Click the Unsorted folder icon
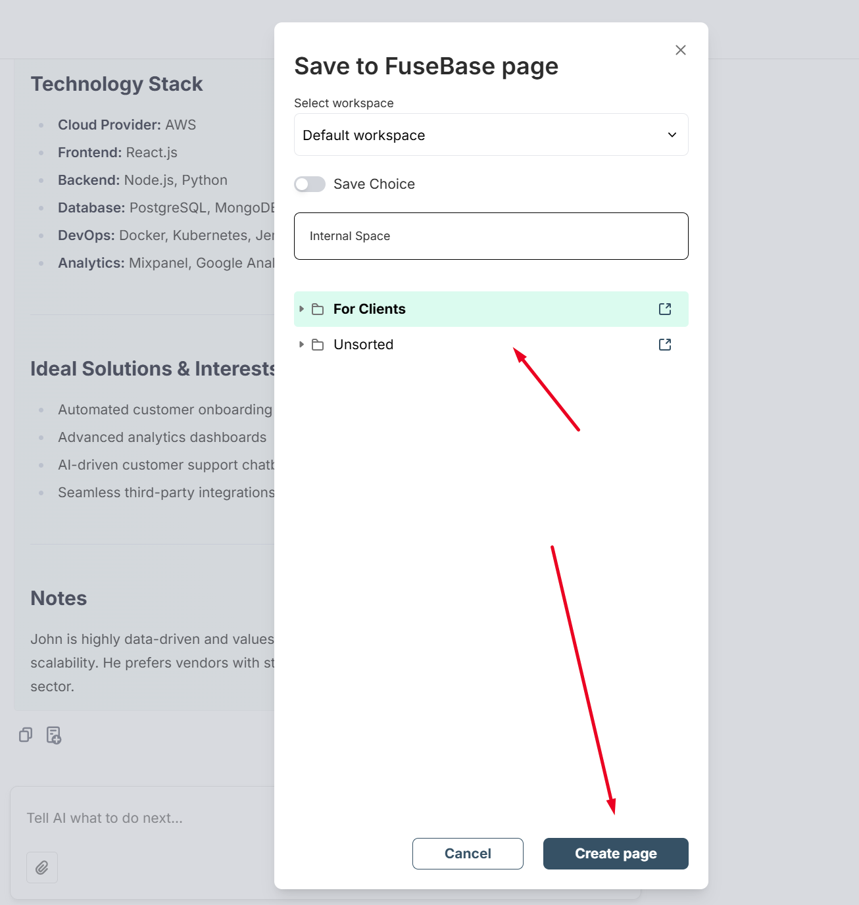859x905 pixels. [318, 345]
